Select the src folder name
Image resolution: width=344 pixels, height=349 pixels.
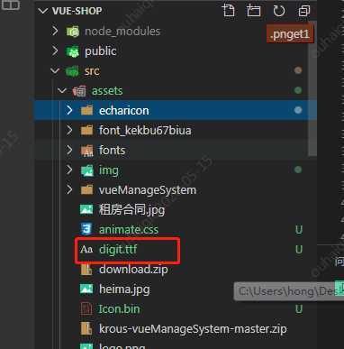pyautogui.click(x=92, y=71)
